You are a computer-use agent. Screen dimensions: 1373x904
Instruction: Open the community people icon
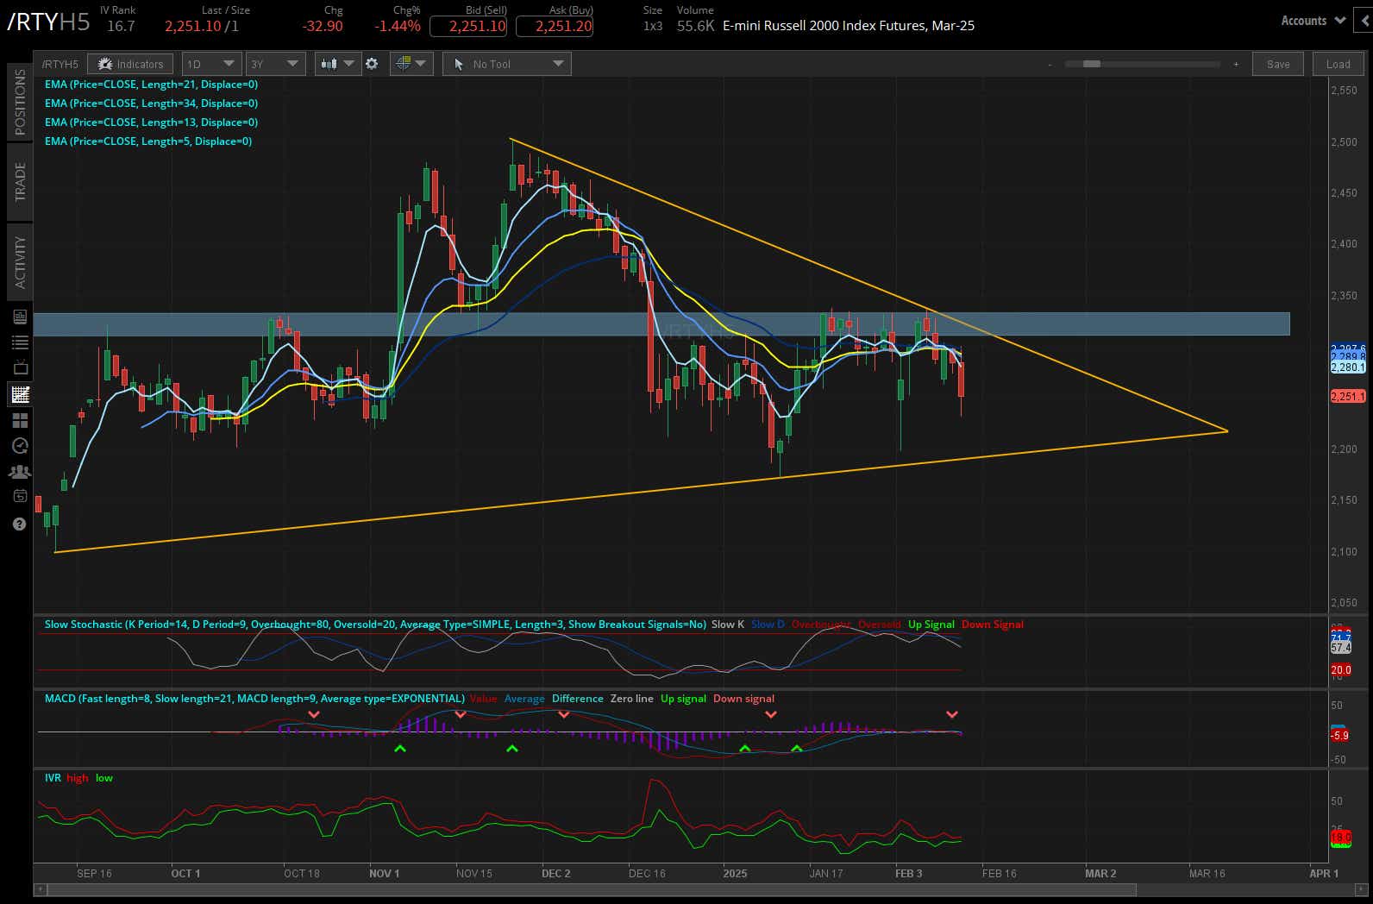click(20, 471)
